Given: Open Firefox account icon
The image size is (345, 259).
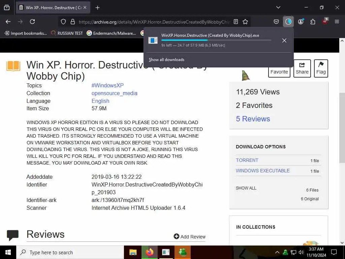Looking at the screenshot, I should [x=301, y=22].
